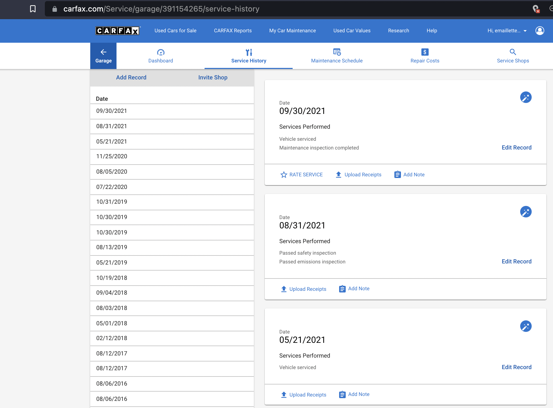Select the 05/21/2021 date row in list

172,142
